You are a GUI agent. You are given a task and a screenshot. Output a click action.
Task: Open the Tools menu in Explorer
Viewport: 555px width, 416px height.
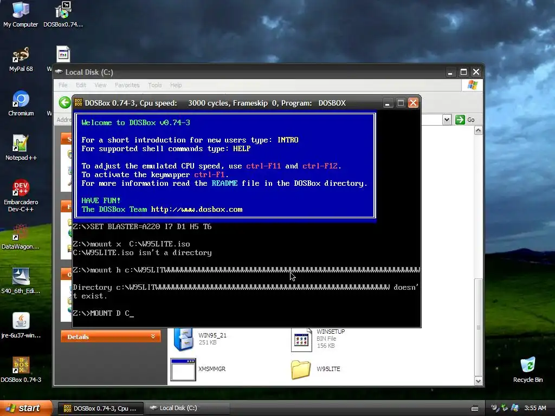pyautogui.click(x=154, y=85)
